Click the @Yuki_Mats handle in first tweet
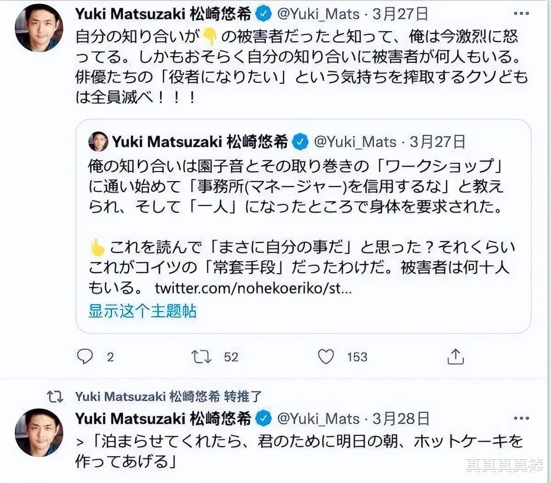 tap(318, 14)
